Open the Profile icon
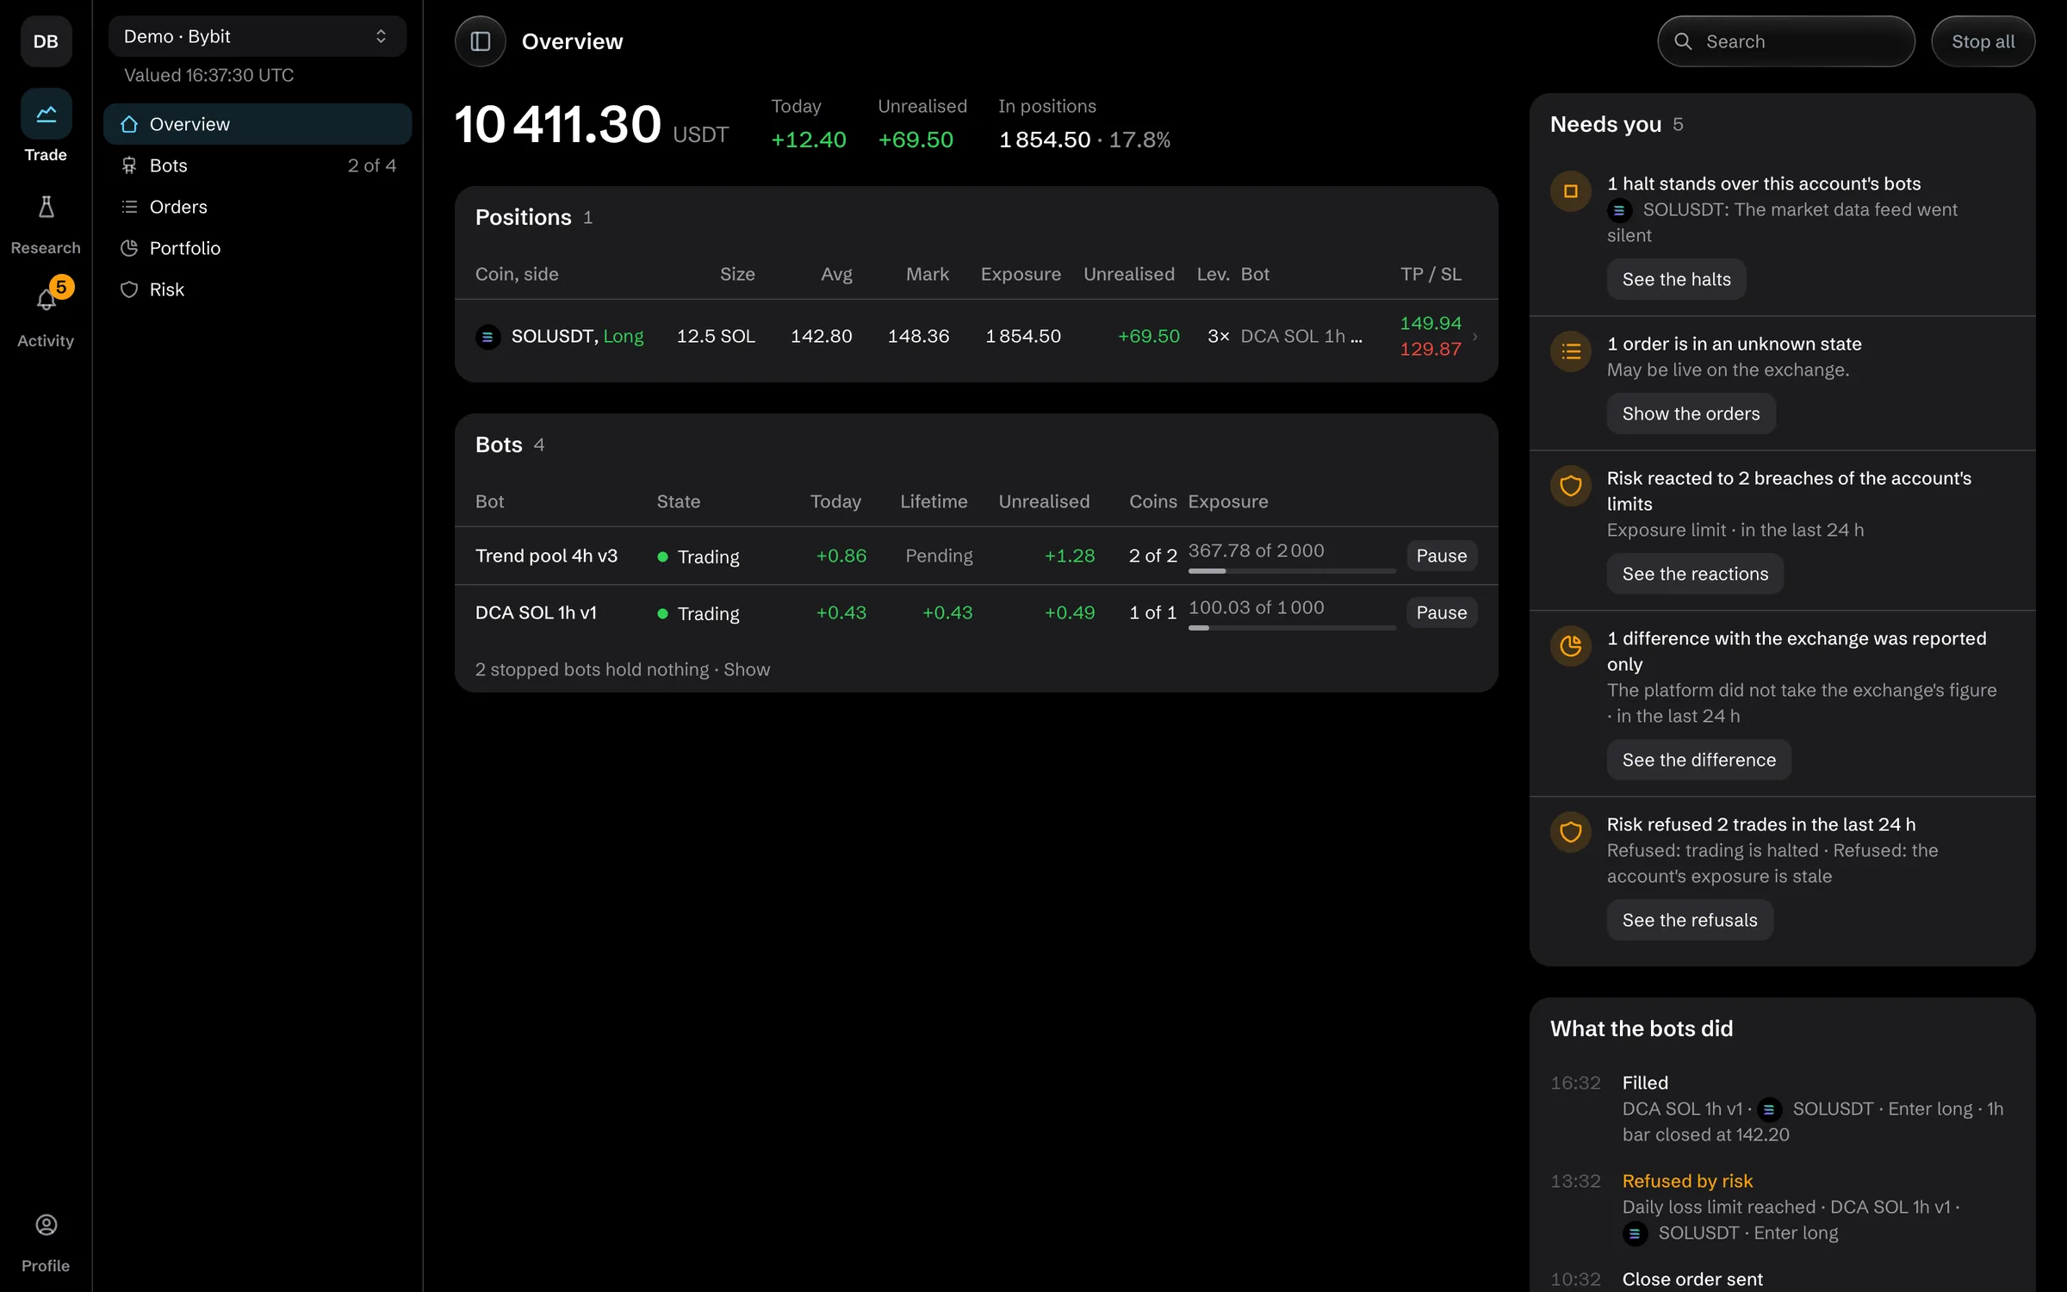Image resolution: width=2067 pixels, height=1292 pixels. point(46,1225)
